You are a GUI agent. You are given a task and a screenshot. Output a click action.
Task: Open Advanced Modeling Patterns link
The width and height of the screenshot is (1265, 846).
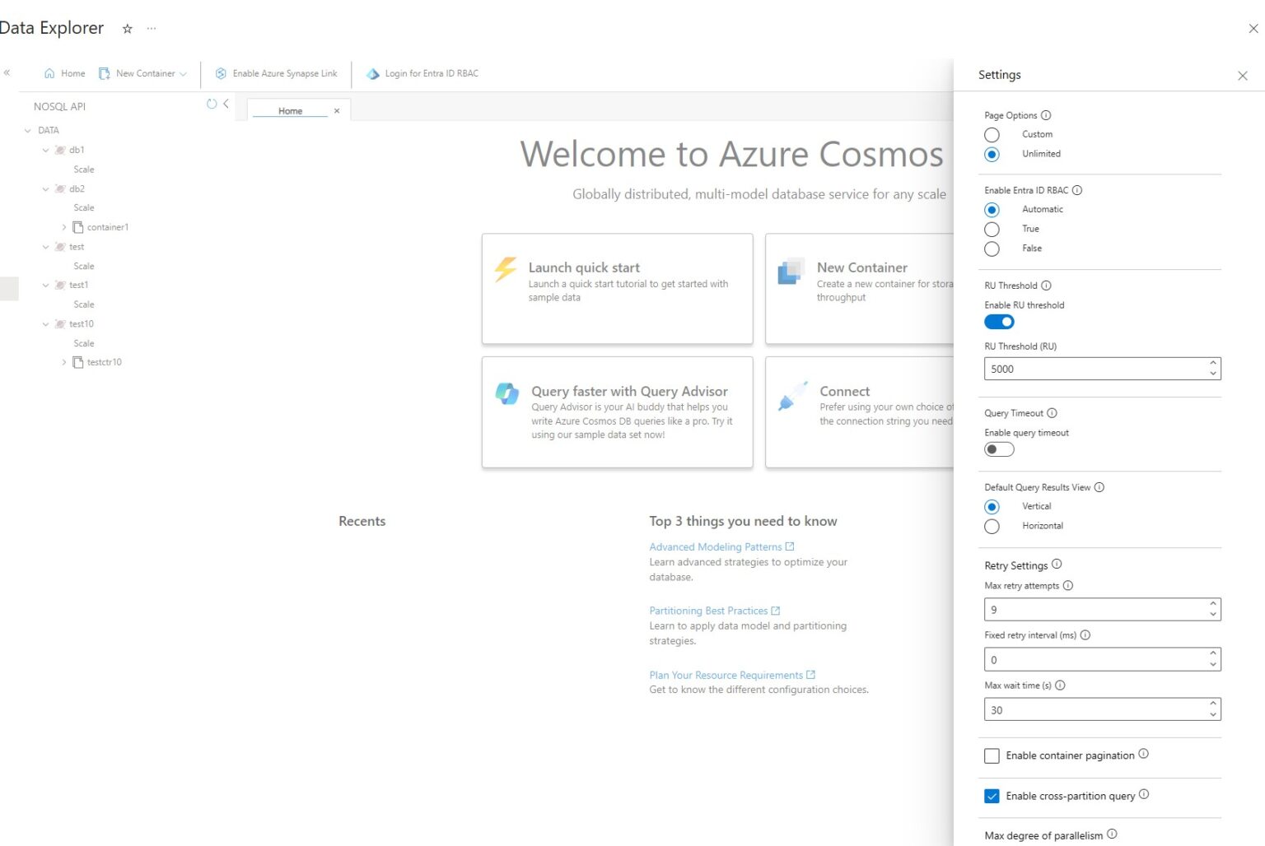715,546
